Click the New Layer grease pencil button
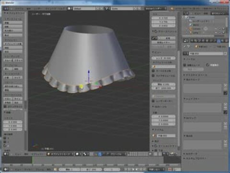 [x=163, y=42]
